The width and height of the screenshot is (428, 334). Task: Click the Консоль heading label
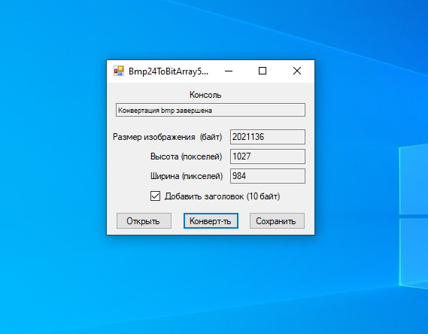pyautogui.click(x=205, y=95)
